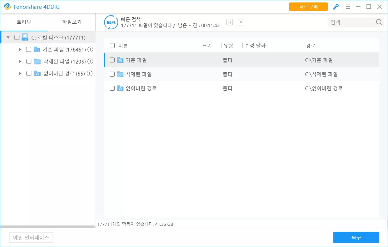Minimize the 4DDiG window
The width and height of the screenshot is (388, 247).
point(358,7)
